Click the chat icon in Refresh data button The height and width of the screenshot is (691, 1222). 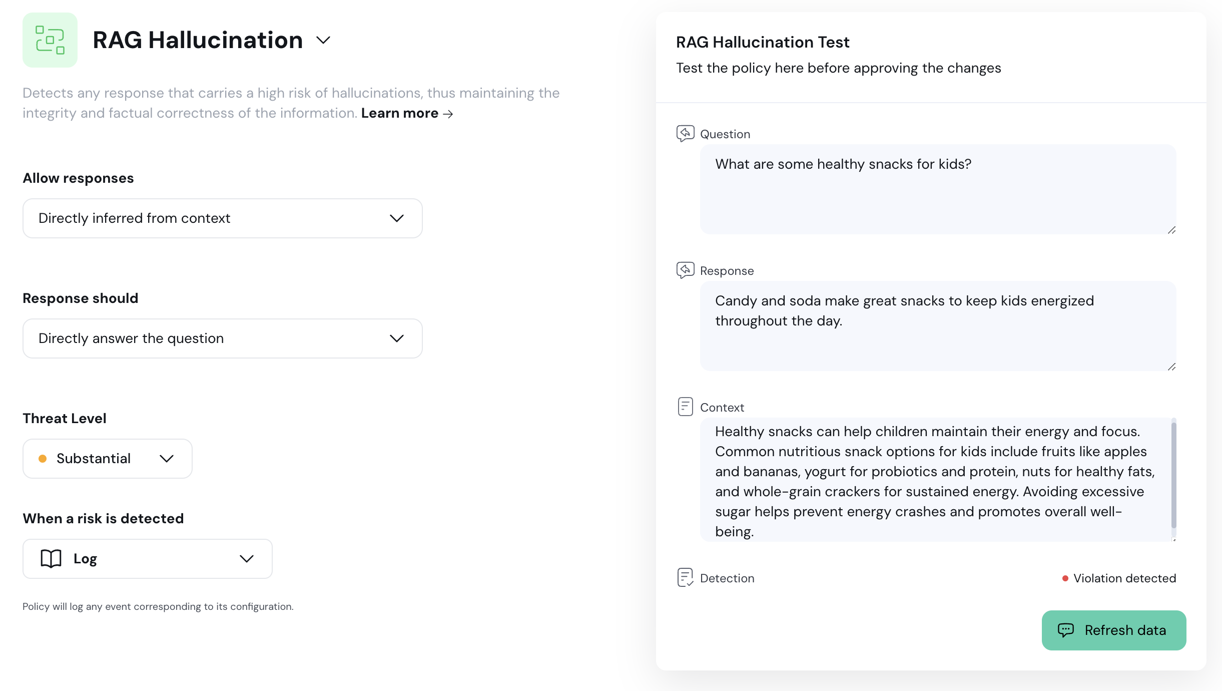coord(1065,630)
